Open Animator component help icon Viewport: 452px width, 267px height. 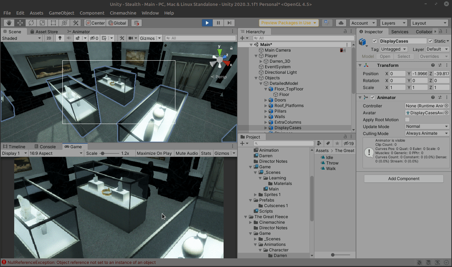(433, 97)
